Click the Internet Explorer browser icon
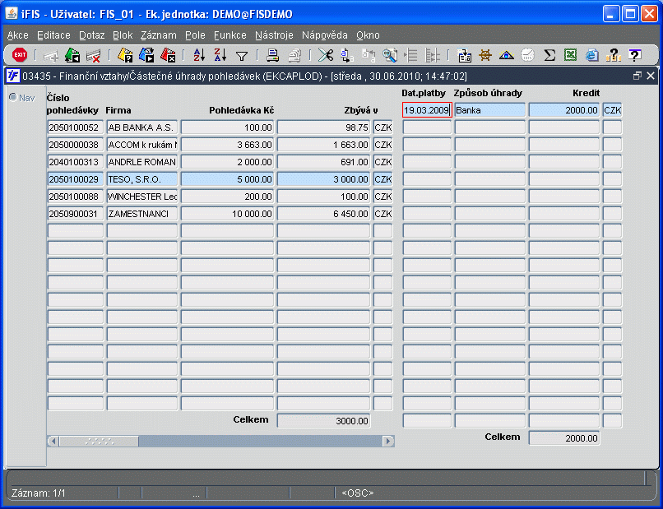663x509 pixels. 592,55
